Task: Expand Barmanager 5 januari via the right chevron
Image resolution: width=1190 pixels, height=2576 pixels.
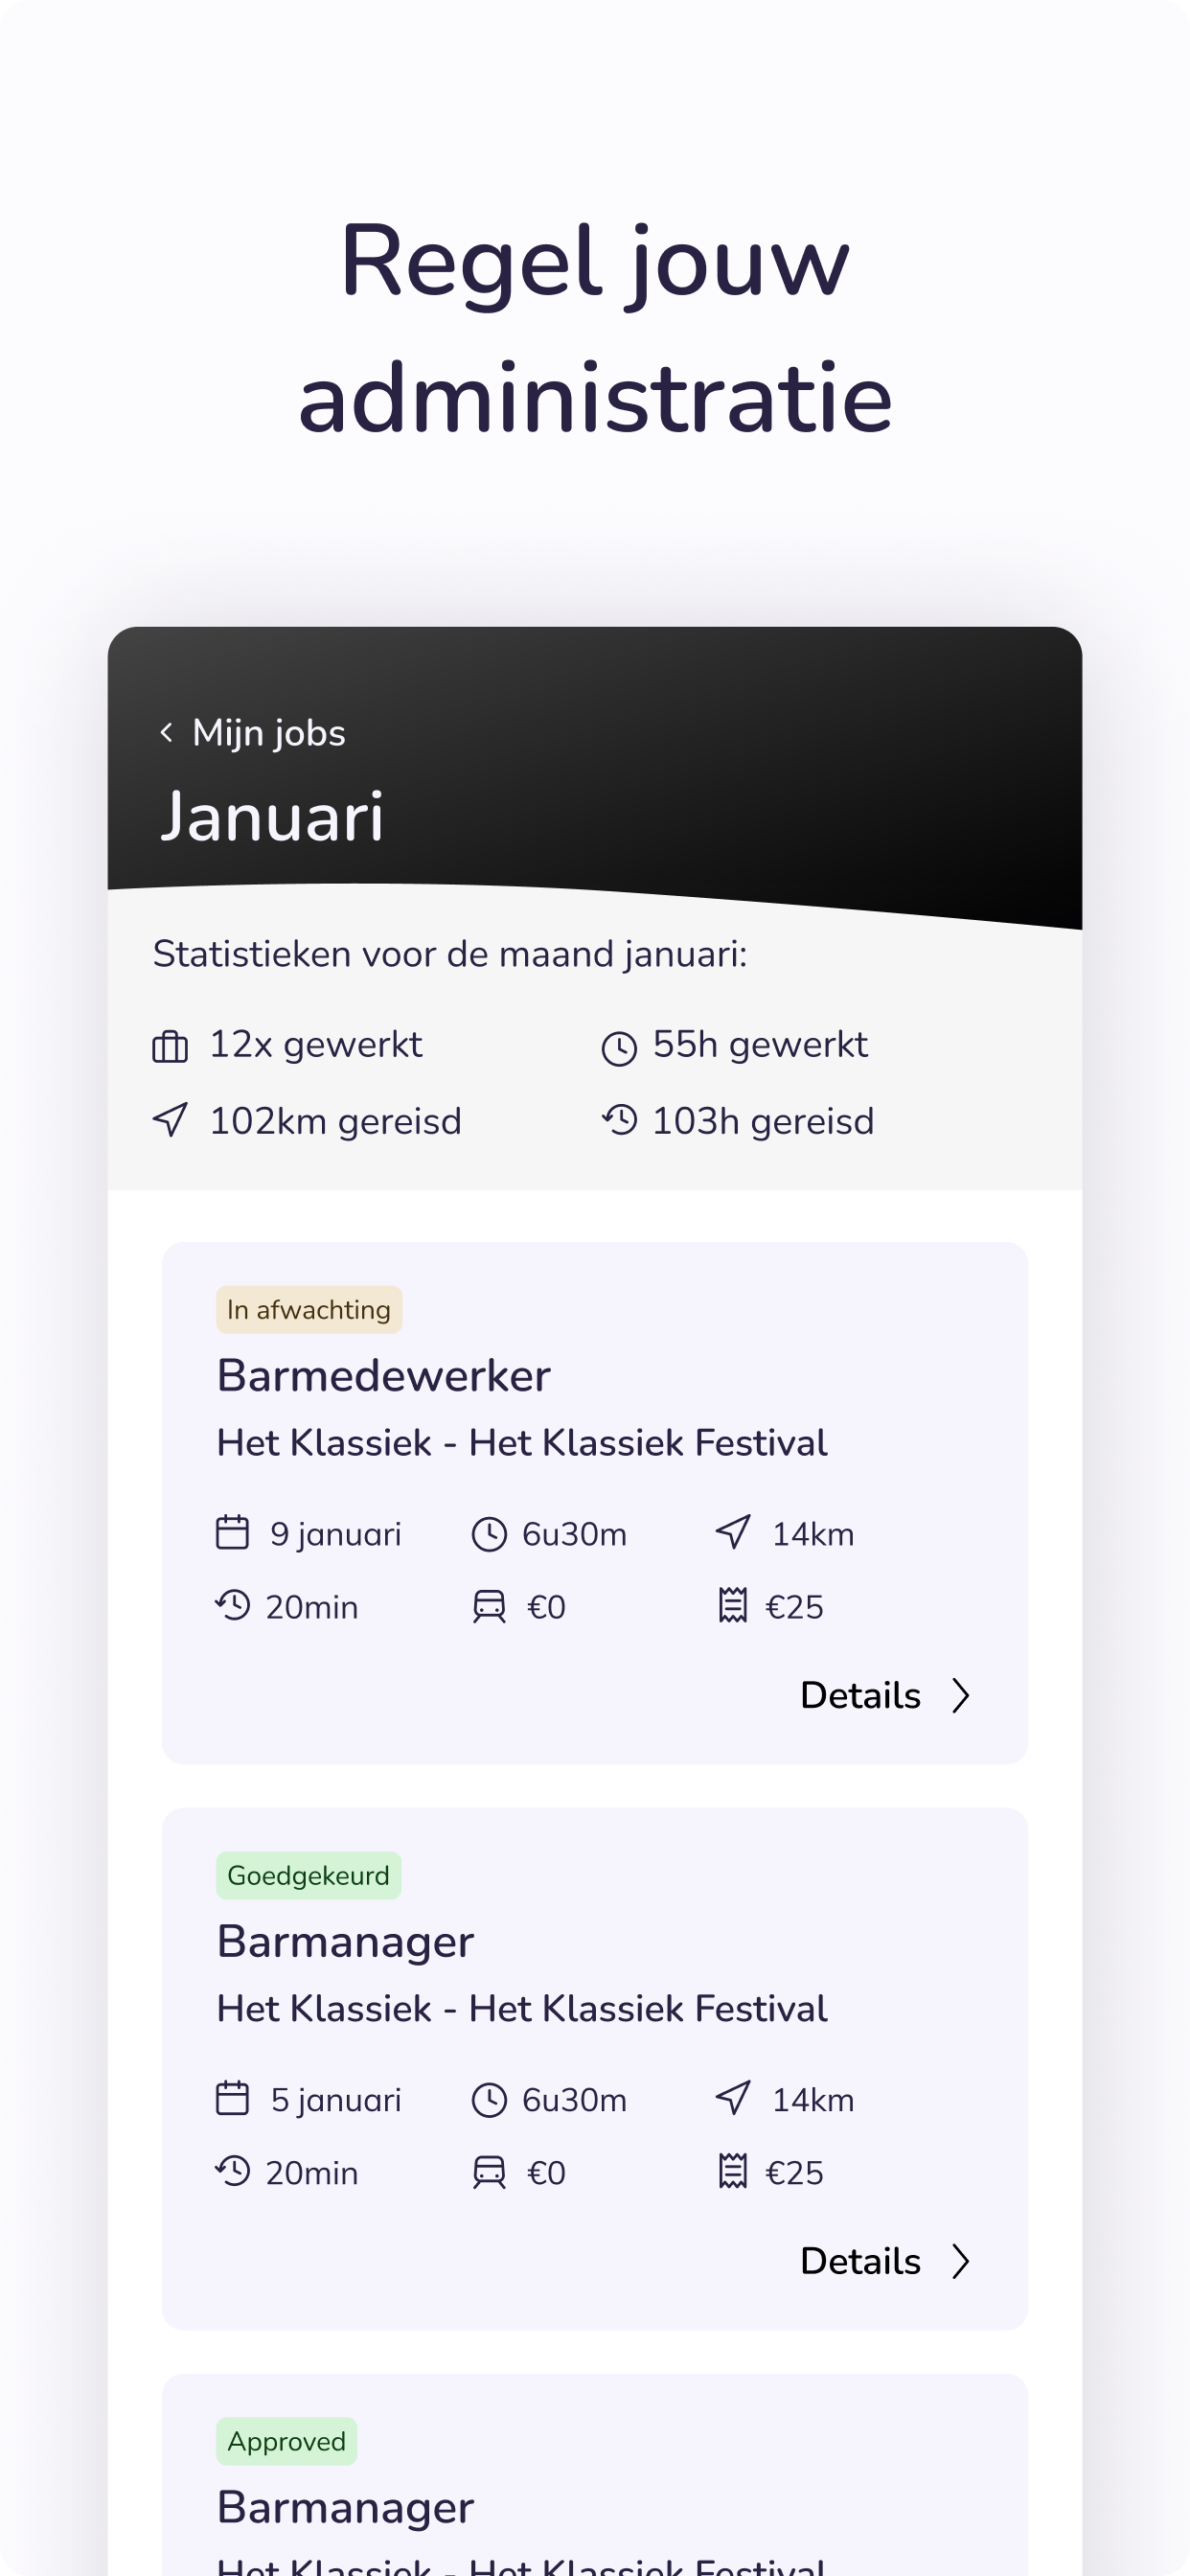Action: coord(961,2261)
